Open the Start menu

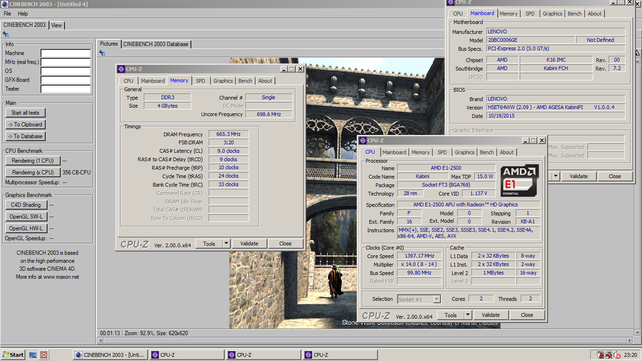pyautogui.click(x=13, y=355)
